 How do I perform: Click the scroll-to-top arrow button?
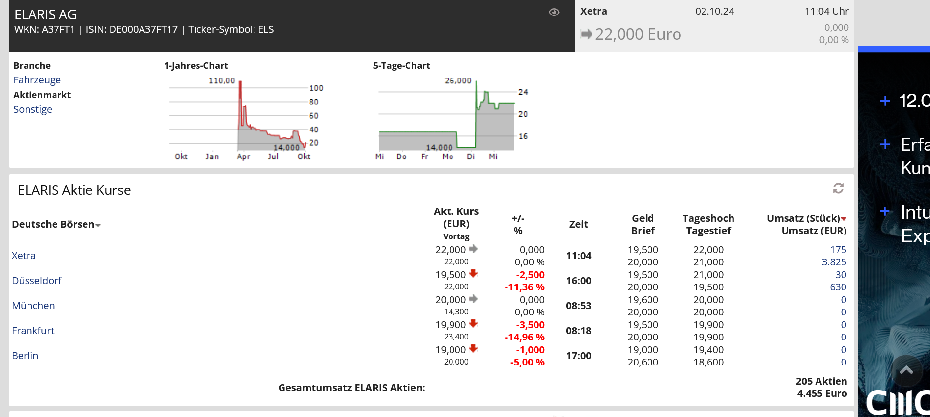(x=906, y=371)
